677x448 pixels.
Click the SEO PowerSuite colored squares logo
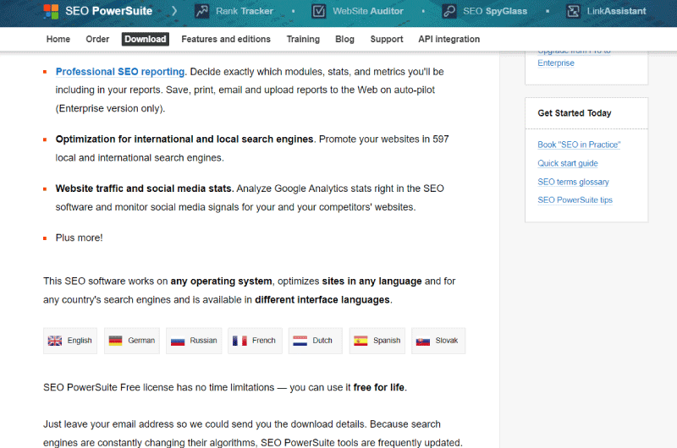point(51,12)
